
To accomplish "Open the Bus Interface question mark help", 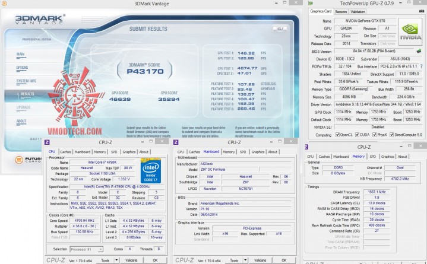I will click(x=421, y=66).
